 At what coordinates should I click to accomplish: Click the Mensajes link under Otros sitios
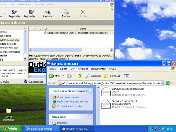click(x=62, y=123)
